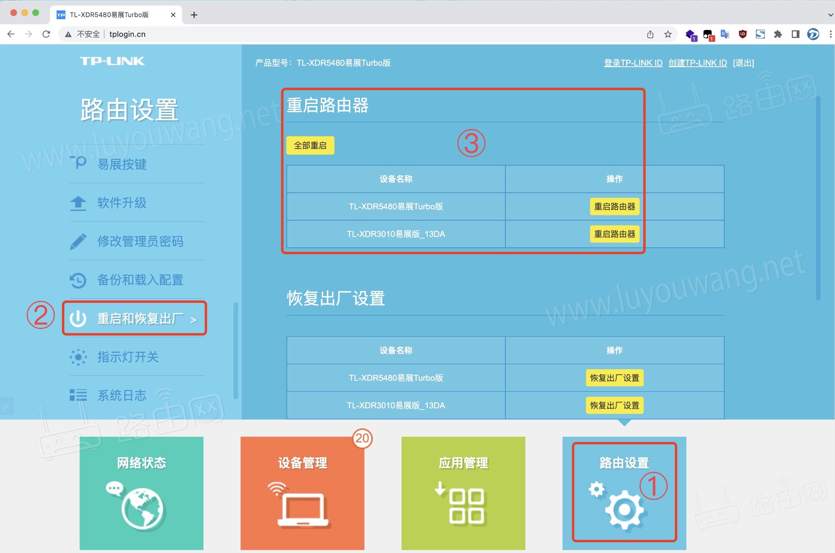Open 备份和载入配置 using the history icon

click(x=78, y=280)
